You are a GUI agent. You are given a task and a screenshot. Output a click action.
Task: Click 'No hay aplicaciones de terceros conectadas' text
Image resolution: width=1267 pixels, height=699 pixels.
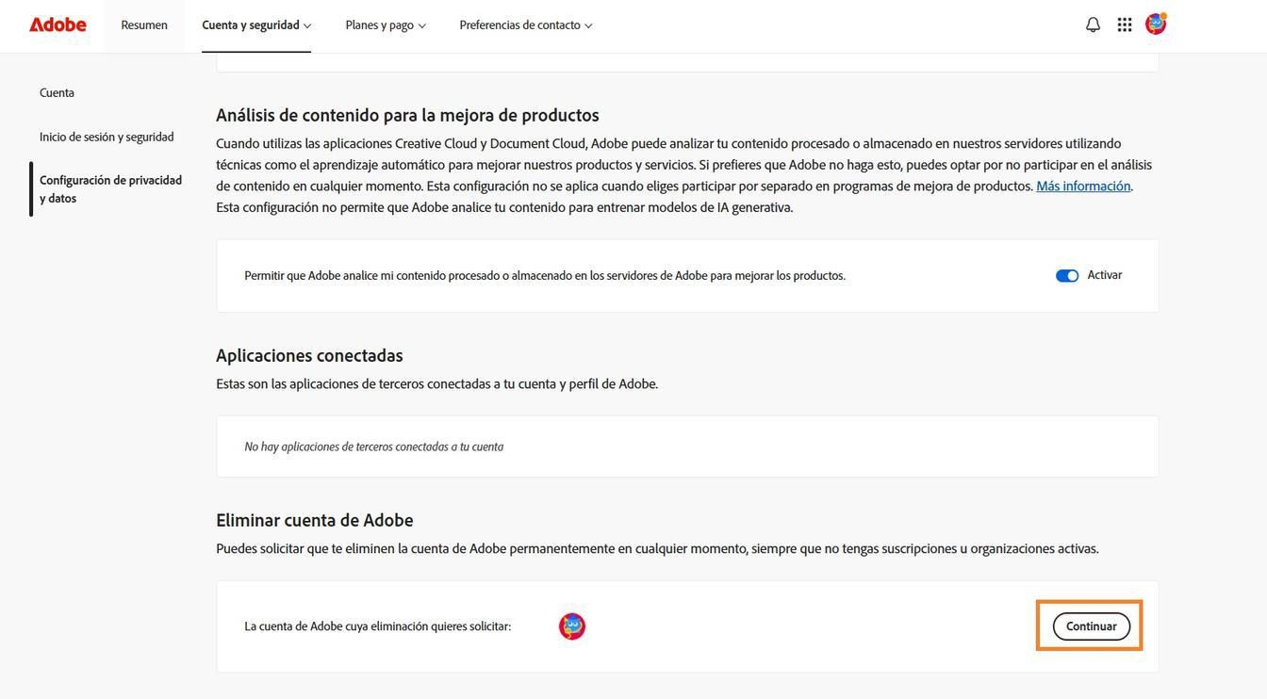(x=374, y=447)
